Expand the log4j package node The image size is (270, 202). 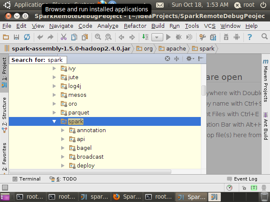click(54, 86)
